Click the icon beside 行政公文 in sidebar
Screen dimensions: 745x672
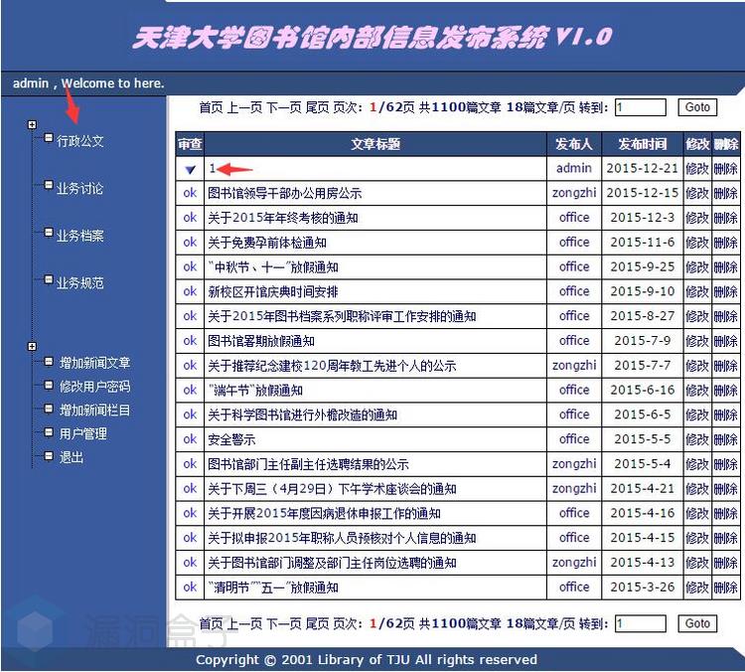tap(49, 138)
